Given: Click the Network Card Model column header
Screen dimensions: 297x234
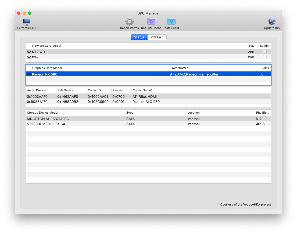Looking at the screenshot, I should pyautogui.click(x=139, y=46).
